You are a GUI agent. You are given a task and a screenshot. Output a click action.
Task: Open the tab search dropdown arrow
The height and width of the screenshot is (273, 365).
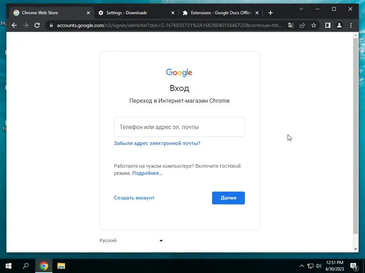(x=301, y=9)
